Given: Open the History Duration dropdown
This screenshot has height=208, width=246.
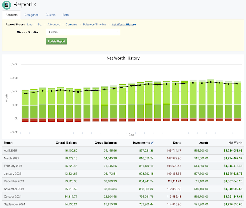Looking at the screenshot, I should pyautogui.click(x=83, y=32).
